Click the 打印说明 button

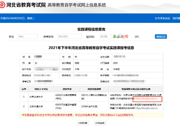100,123
